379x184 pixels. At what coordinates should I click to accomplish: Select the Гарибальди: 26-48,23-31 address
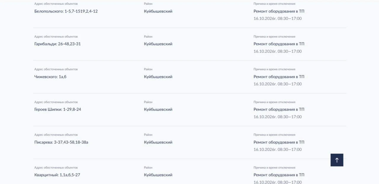(58, 44)
